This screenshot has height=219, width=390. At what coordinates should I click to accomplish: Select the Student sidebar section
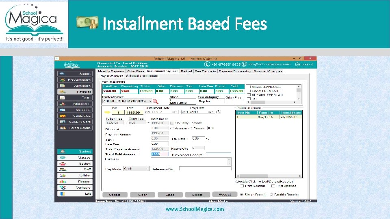pos(75,151)
